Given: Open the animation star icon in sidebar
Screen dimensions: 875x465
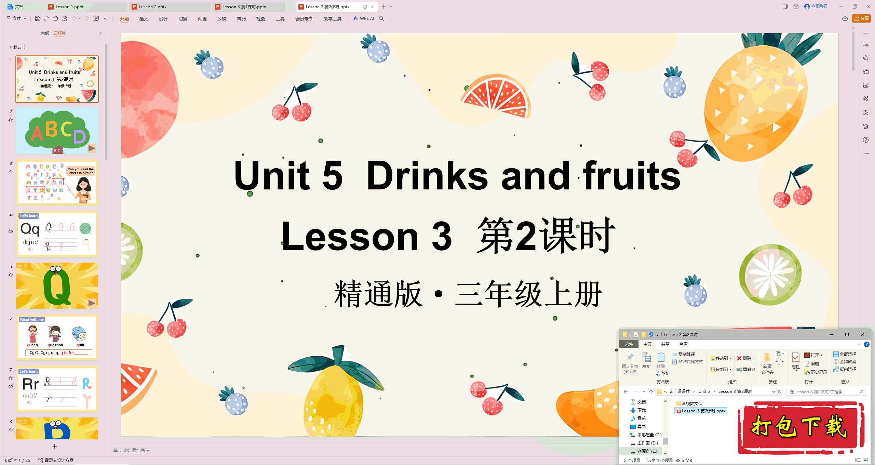Looking at the screenshot, I should point(866,58).
